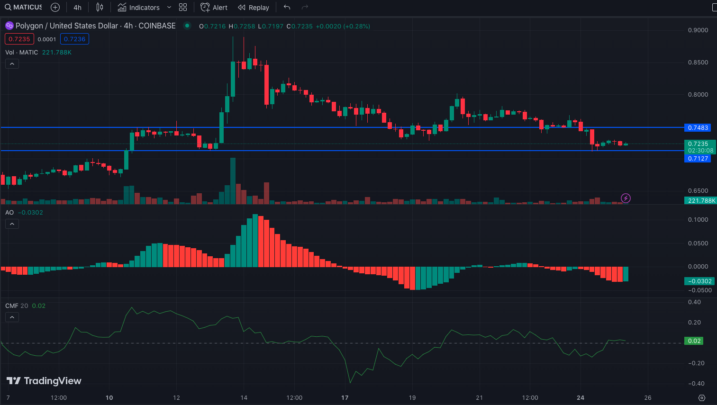Open the candlestick chart style selector
This screenshot has height=405, width=717.
[x=100, y=7]
